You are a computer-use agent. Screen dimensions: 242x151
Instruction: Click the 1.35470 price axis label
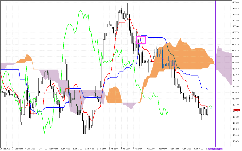tap(236, 20)
